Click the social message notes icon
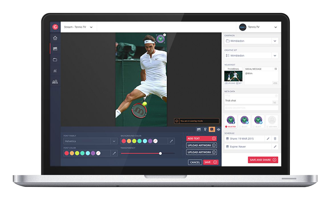 click(x=275, y=69)
